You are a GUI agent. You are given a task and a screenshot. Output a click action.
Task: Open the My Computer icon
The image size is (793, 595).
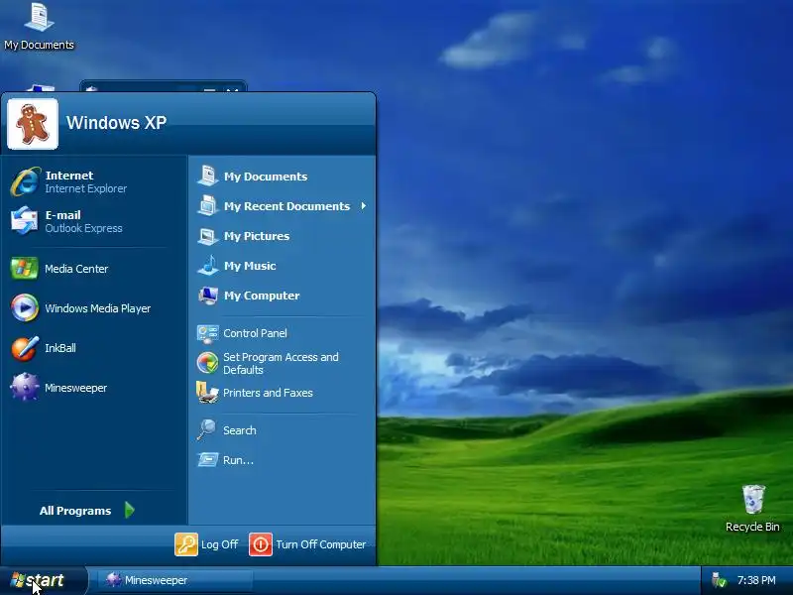pos(208,295)
